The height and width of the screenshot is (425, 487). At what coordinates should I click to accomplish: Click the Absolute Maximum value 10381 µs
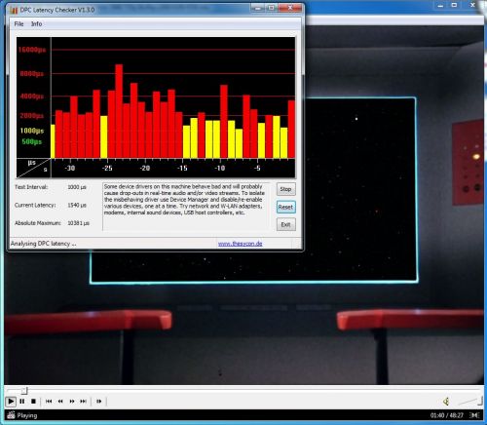pos(78,223)
